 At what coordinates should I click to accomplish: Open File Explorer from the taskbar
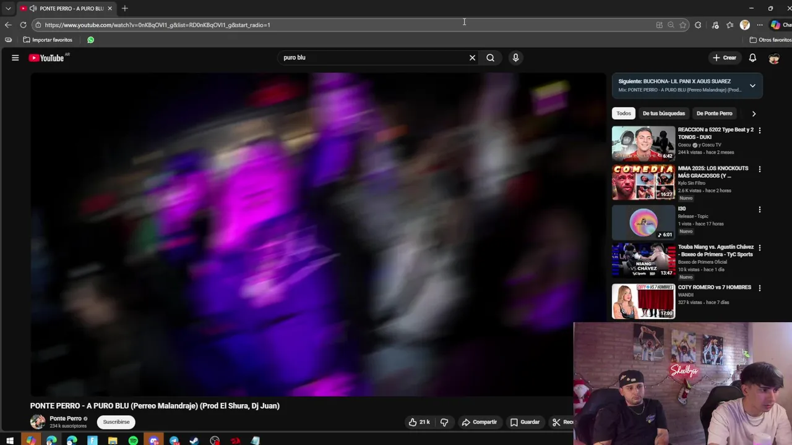pos(113,441)
